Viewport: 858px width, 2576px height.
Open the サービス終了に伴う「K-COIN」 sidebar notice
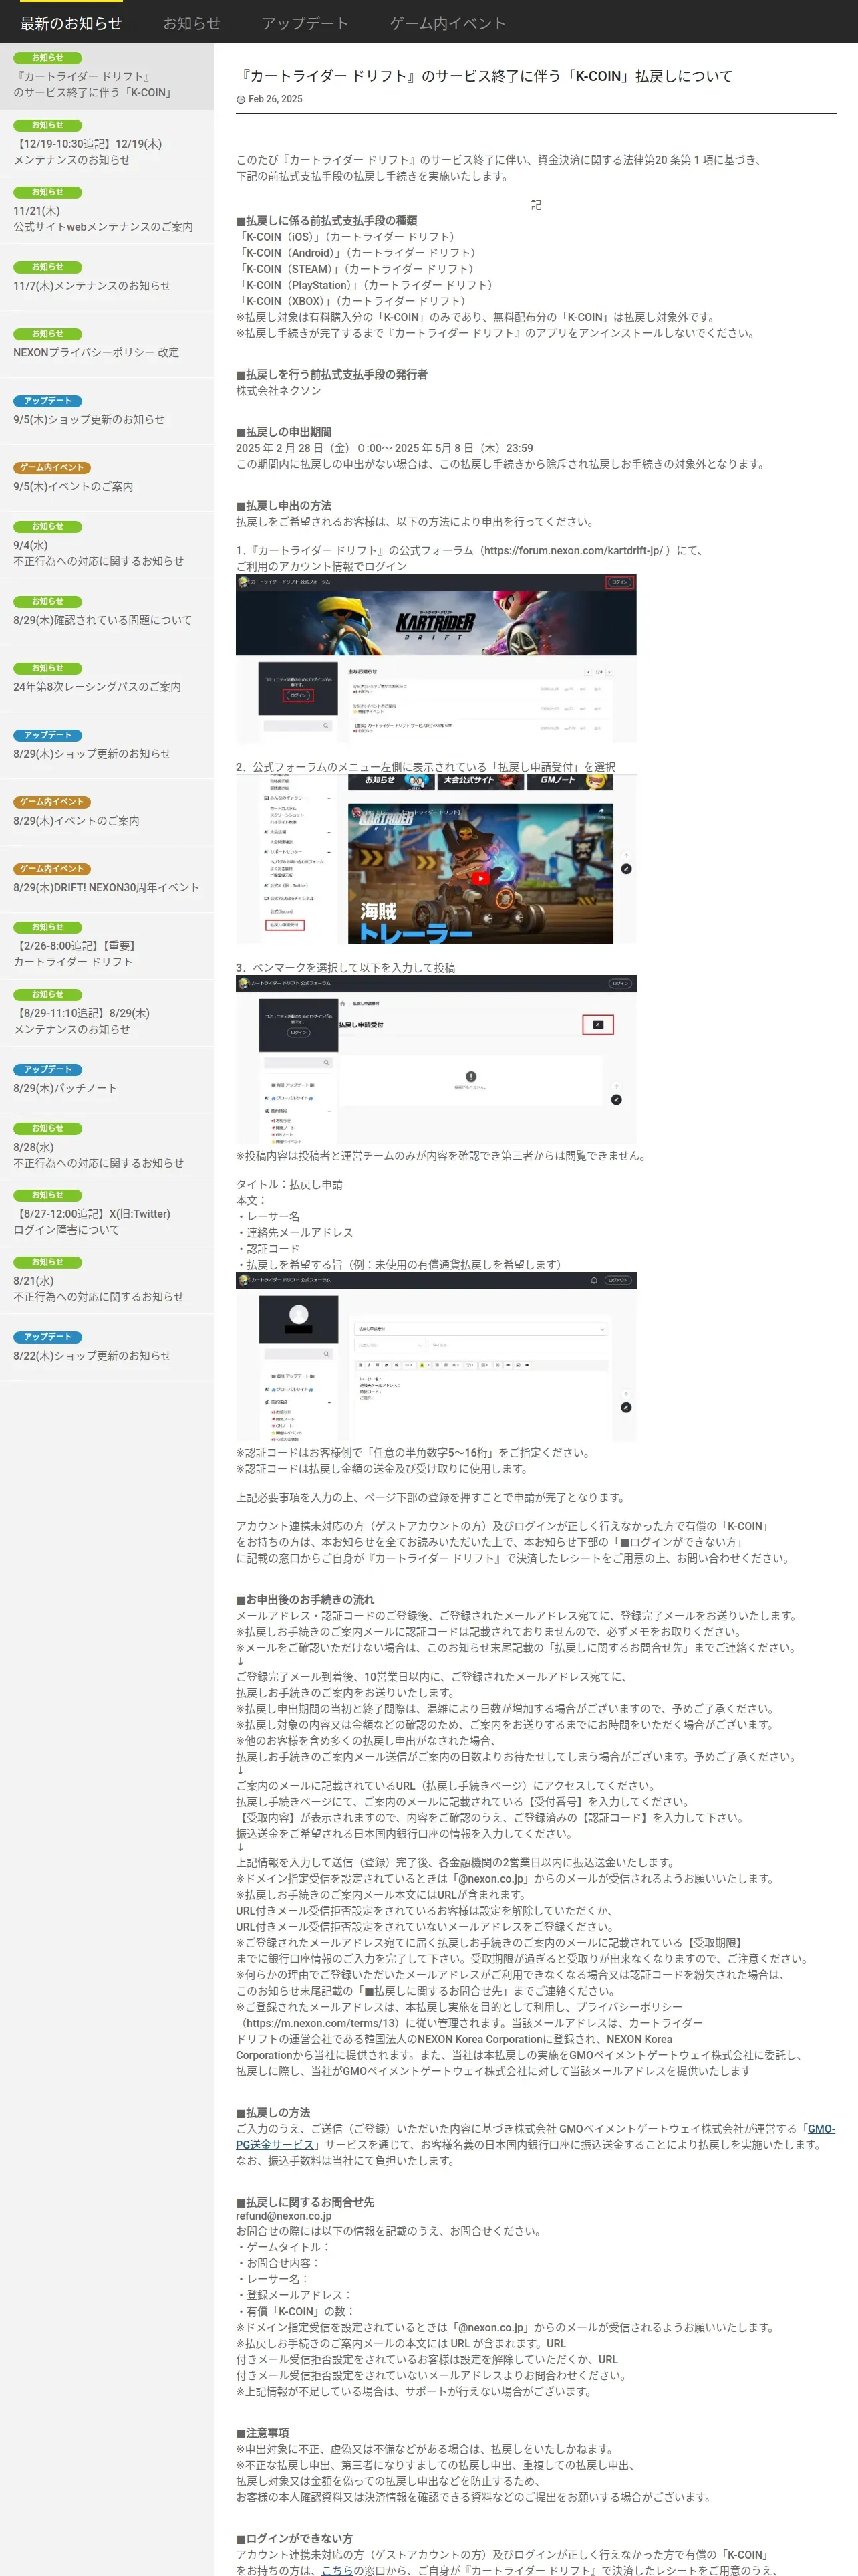click(107, 76)
